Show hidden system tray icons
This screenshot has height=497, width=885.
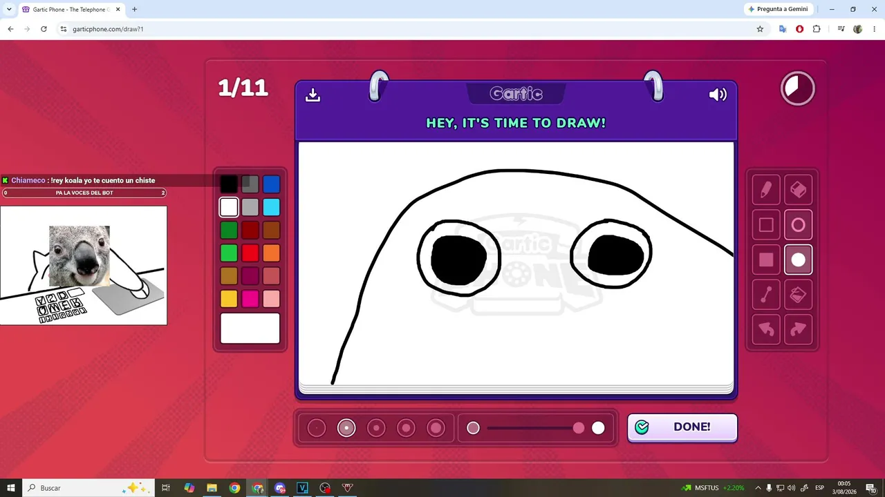tap(758, 487)
